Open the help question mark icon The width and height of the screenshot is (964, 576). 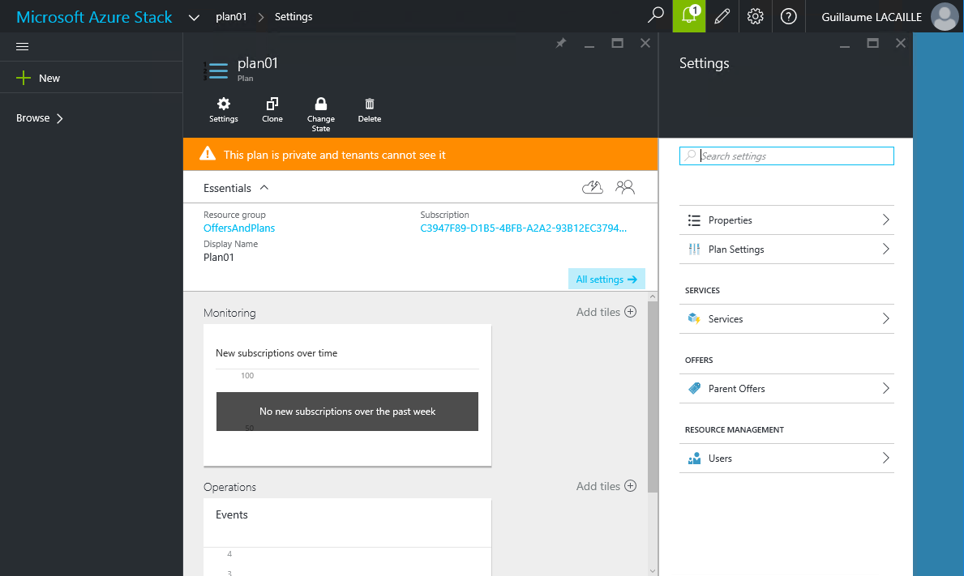point(788,16)
